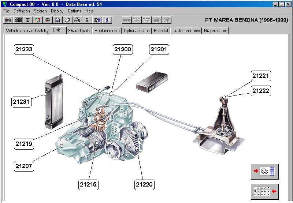Screen dimensions: 293x203
Task: Open the File menu
Action: click(6, 11)
